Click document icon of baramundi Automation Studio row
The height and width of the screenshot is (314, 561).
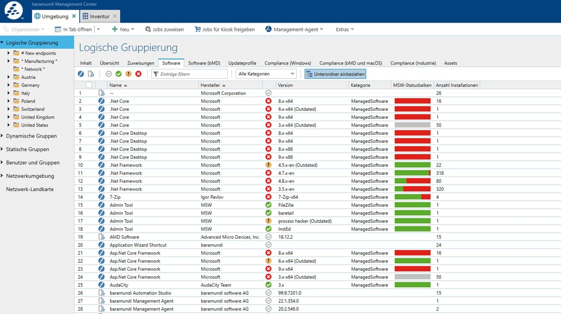pyautogui.click(x=101, y=293)
